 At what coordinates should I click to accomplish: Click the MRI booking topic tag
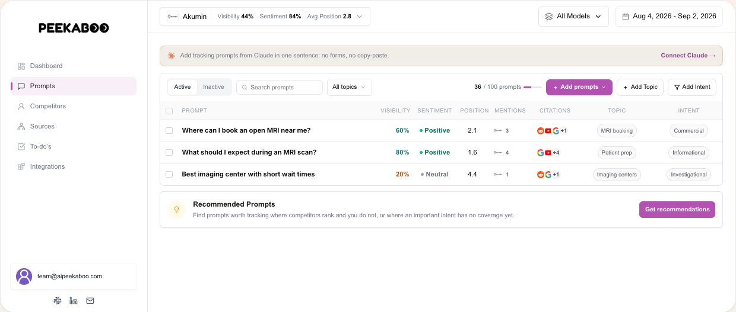click(617, 131)
